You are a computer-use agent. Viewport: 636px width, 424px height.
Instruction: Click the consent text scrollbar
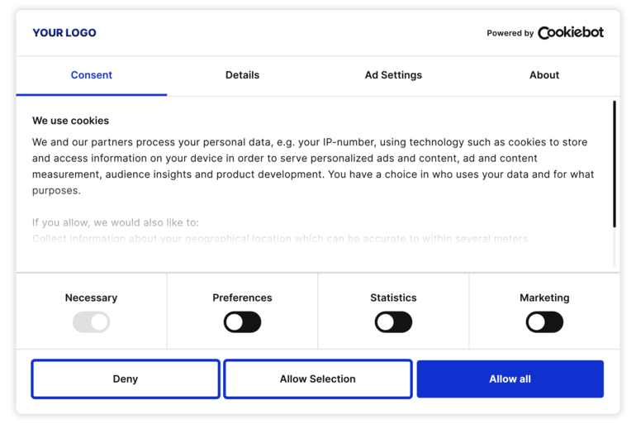(x=615, y=164)
